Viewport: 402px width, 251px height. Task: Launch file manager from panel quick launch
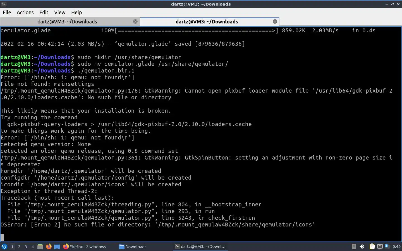pos(40,247)
